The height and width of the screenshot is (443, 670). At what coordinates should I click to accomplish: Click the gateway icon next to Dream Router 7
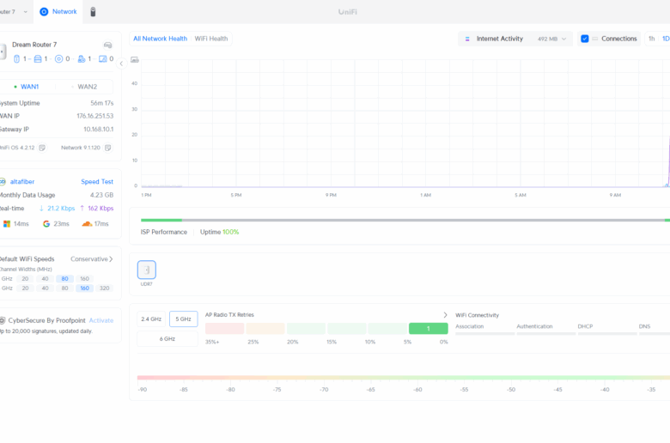tap(107, 45)
